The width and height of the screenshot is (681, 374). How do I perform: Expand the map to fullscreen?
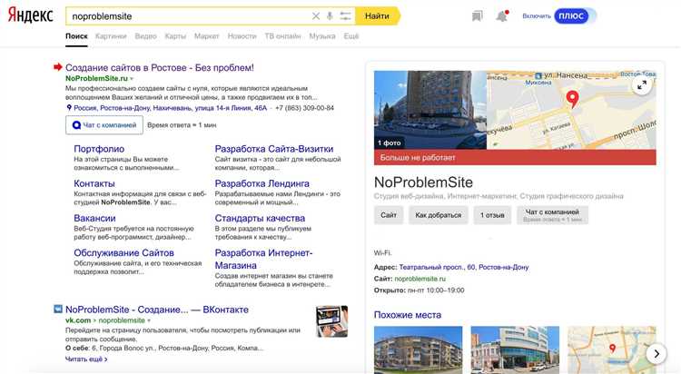tap(641, 85)
